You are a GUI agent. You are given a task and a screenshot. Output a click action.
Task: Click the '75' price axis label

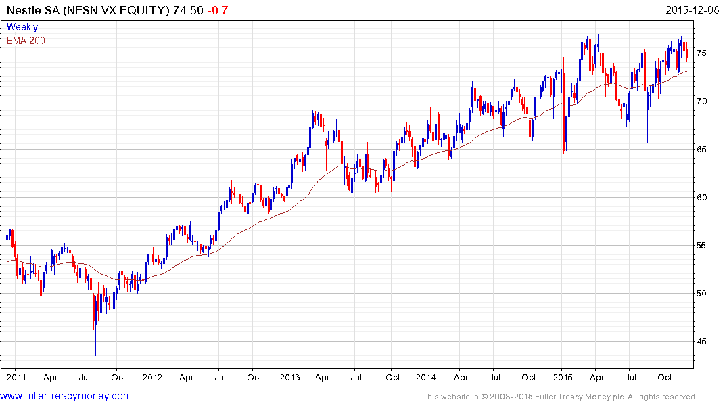pos(701,53)
